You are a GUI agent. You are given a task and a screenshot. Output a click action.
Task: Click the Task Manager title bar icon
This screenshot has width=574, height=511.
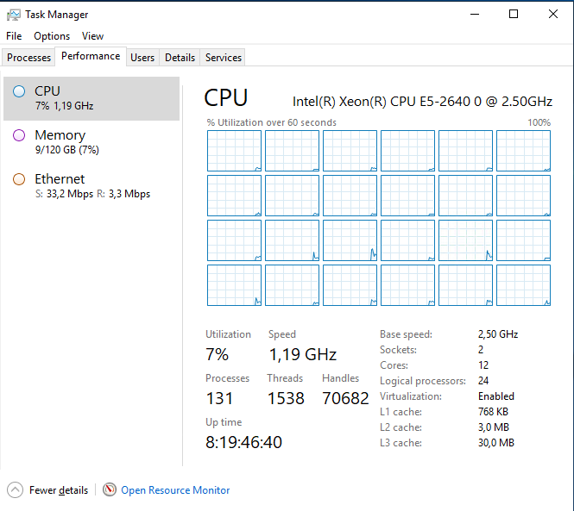(14, 15)
